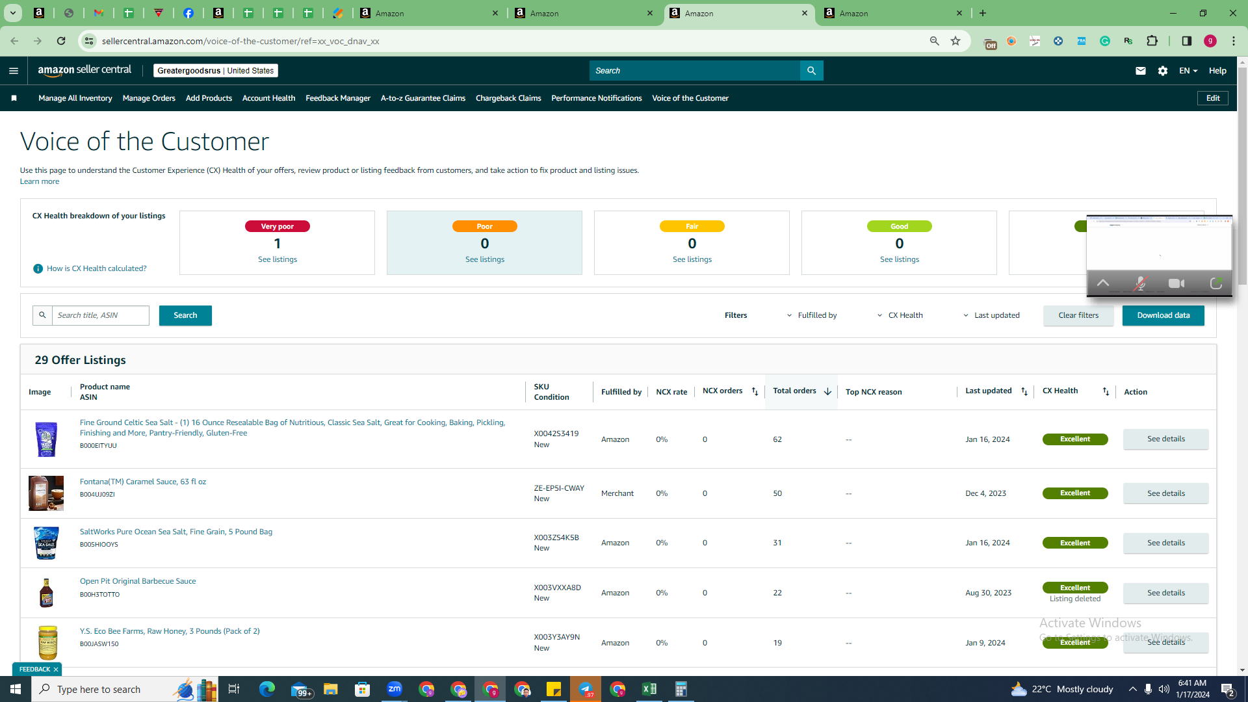Click the magnifier icon beside Search title, ASIN

(42, 315)
